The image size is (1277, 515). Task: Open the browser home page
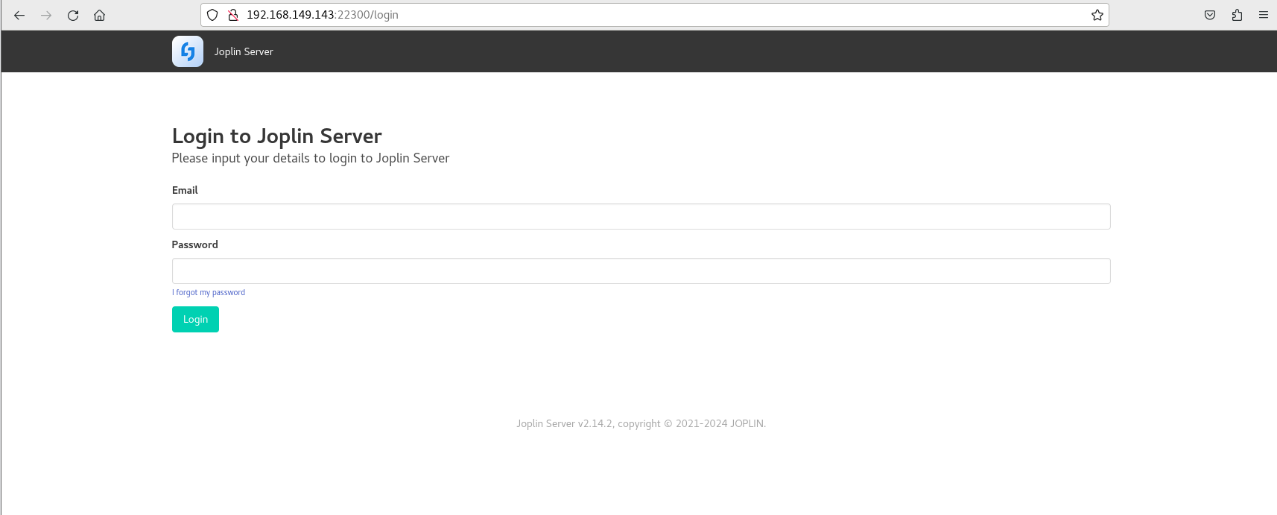[99, 15]
